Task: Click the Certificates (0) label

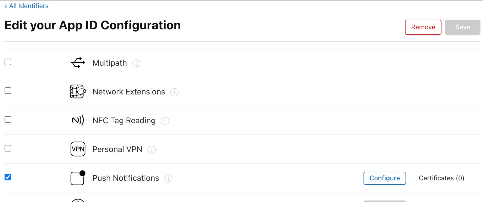Action: pyautogui.click(x=441, y=178)
